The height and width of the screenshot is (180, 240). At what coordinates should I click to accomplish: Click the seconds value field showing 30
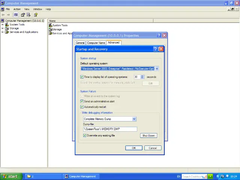point(137,77)
